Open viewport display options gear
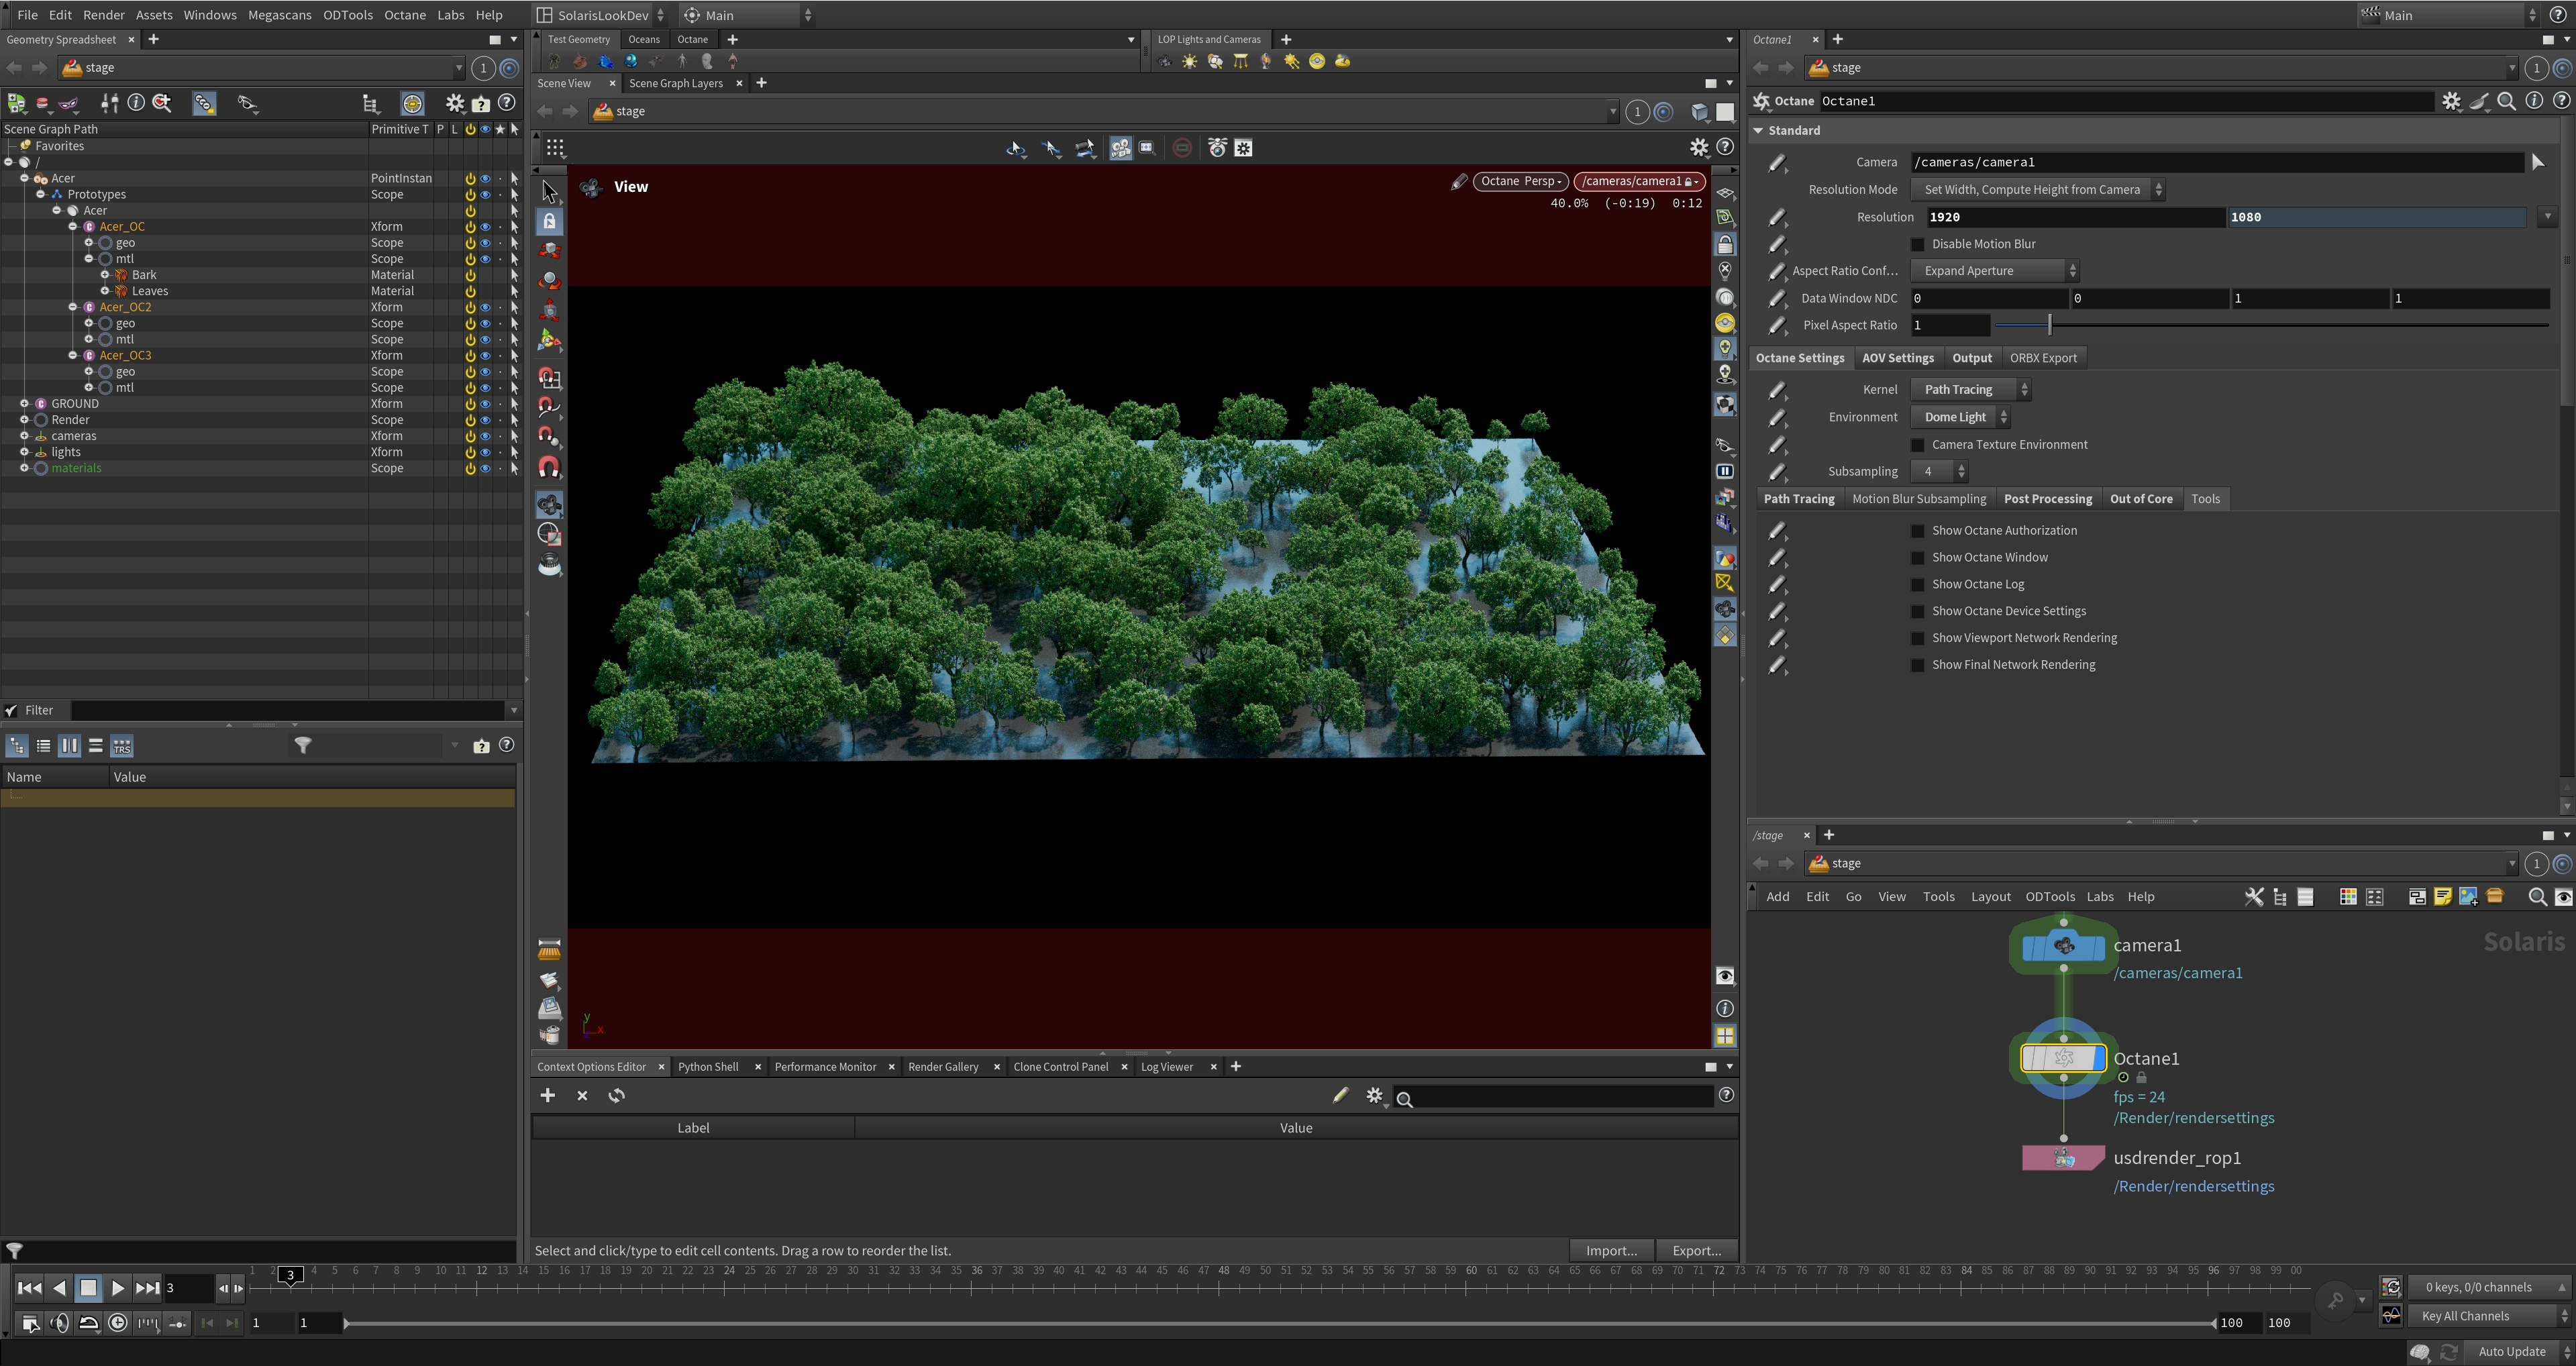This screenshot has width=2576, height=1366. pyautogui.click(x=1698, y=148)
